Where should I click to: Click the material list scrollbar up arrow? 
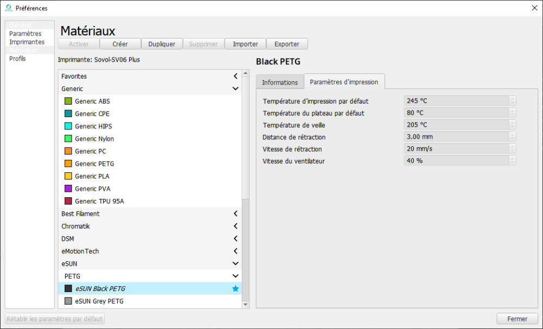tap(245, 73)
